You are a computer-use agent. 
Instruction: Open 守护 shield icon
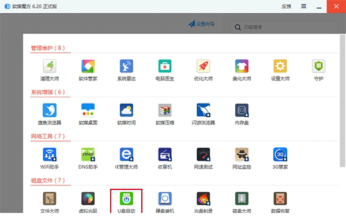(318, 70)
